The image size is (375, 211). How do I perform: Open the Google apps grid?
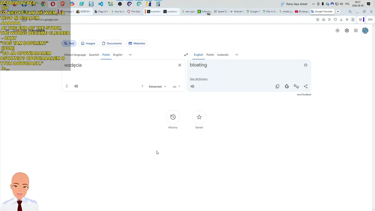tap(356, 30)
